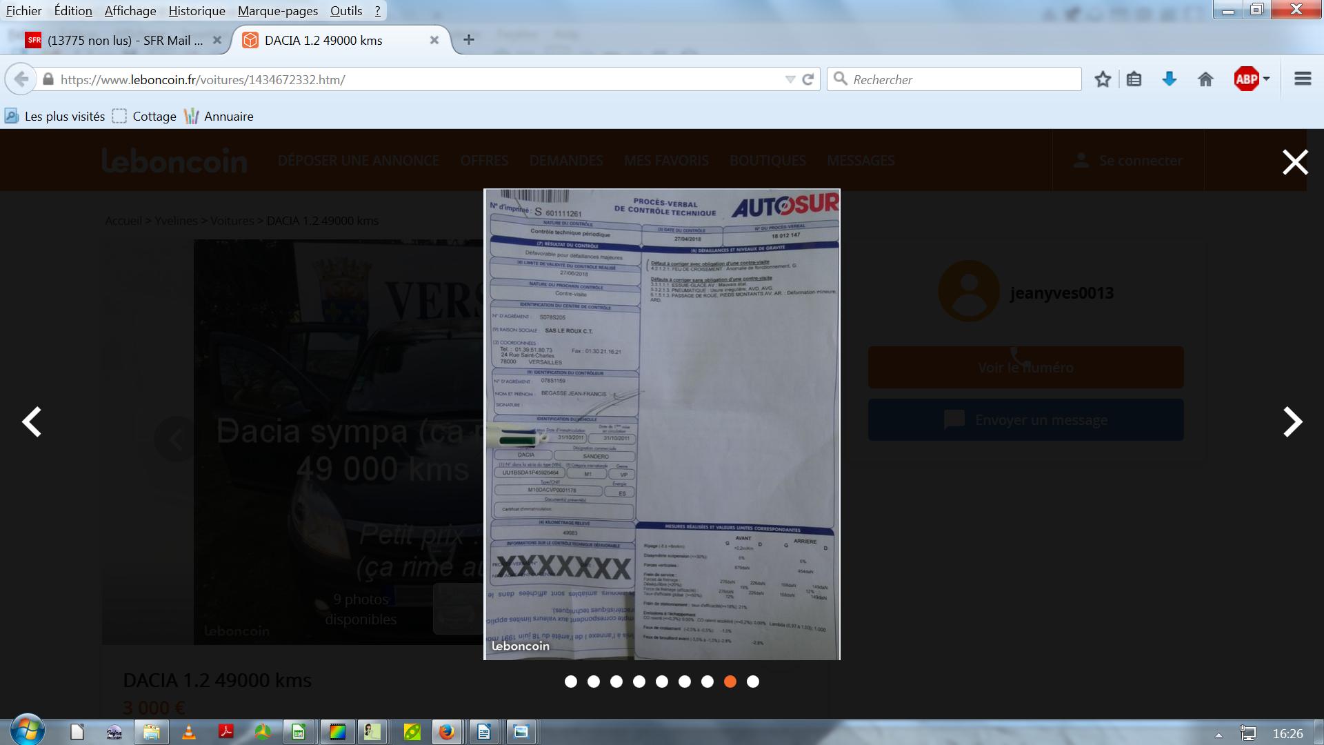Open Windows Explorer from the taskbar
This screenshot has height=745, width=1324.
pos(151,732)
